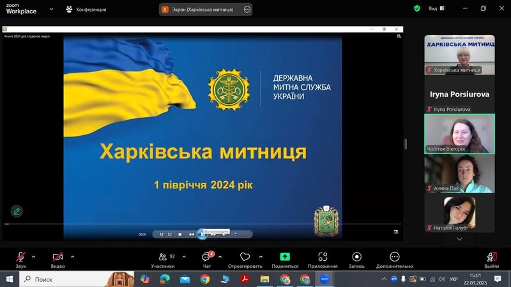Viewport: 511px width, 287px height.
Task: Click the view switch icon at player top-right
Action: coord(399,36)
